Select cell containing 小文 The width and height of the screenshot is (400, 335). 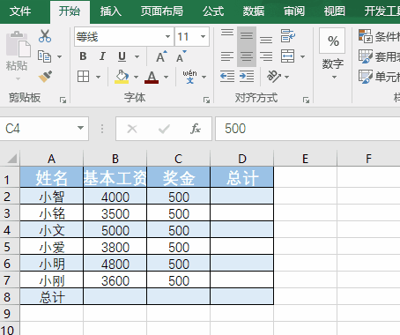52,230
